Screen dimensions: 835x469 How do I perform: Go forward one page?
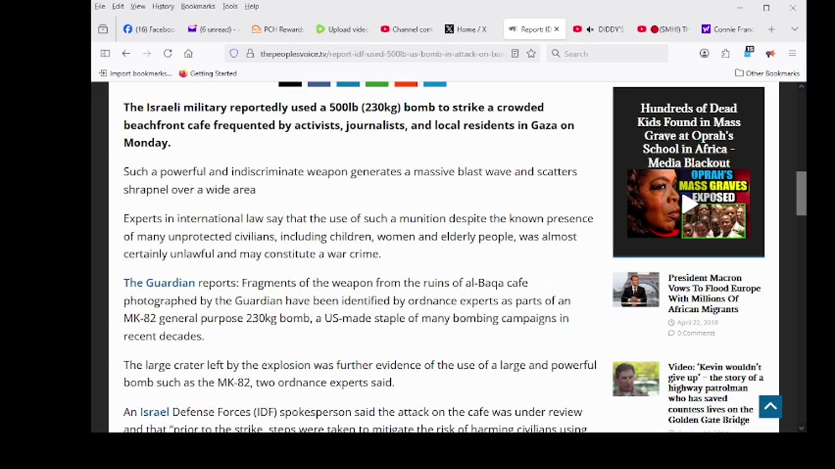[x=147, y=53]
